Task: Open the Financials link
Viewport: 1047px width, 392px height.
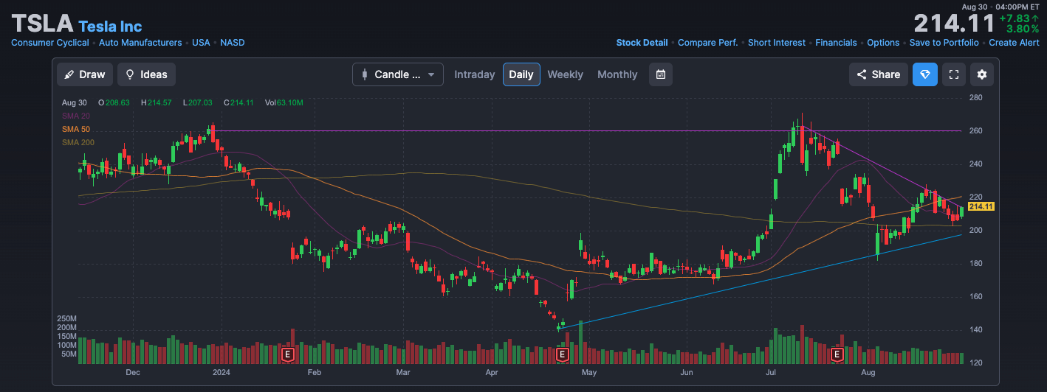Action: 836,43
